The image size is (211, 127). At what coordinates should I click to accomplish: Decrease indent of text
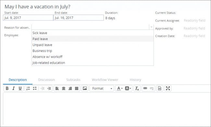(x=43, y=88)
